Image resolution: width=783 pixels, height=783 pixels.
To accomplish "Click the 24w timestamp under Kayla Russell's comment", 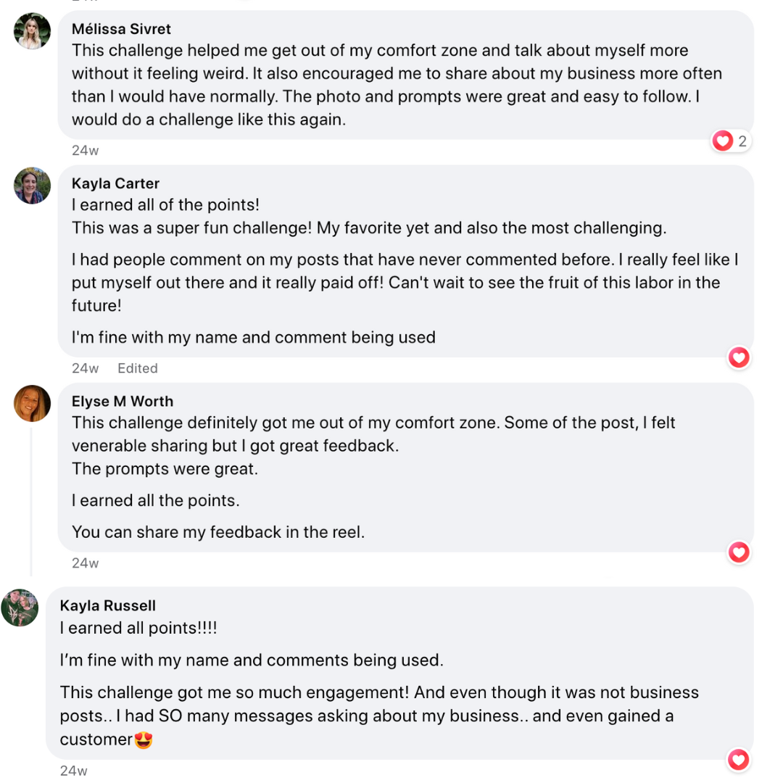I will 73,771.
